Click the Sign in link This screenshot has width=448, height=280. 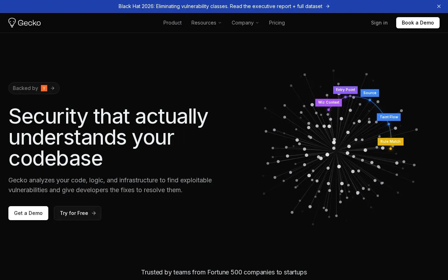point(379,23)
